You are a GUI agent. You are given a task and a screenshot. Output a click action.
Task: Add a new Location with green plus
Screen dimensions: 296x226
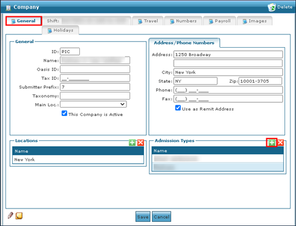pyautogui.click(x=132, y=143)
